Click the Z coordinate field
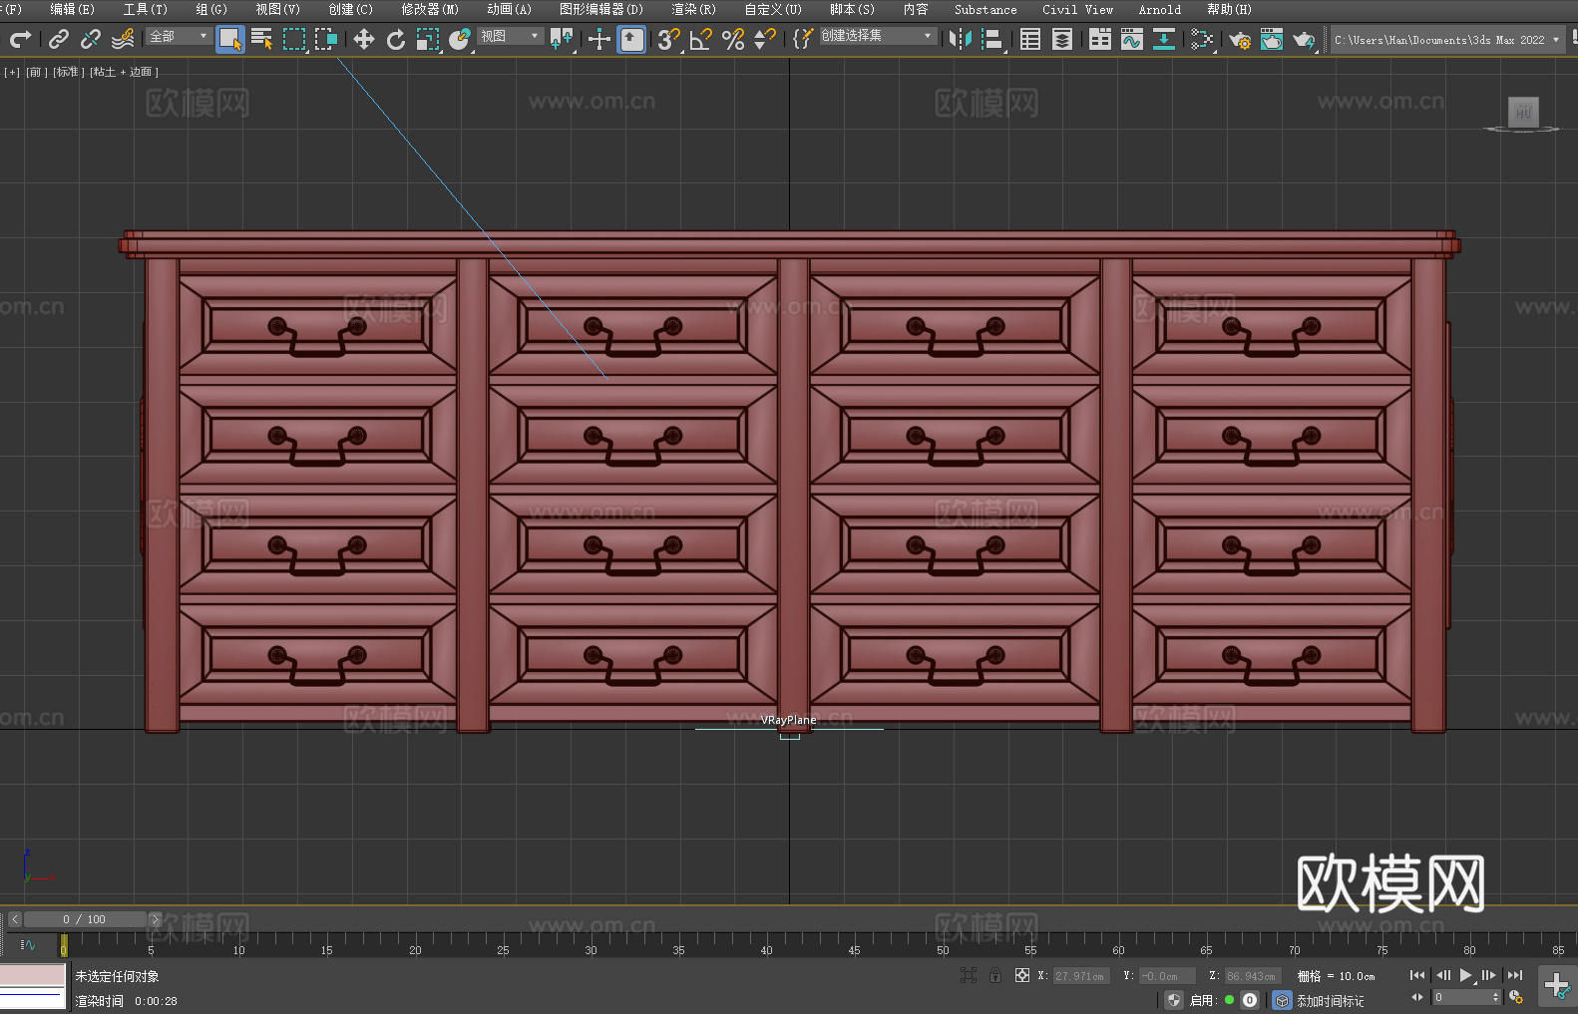This screenshot has width=1578, height=1014. [x=1253, y=976]
